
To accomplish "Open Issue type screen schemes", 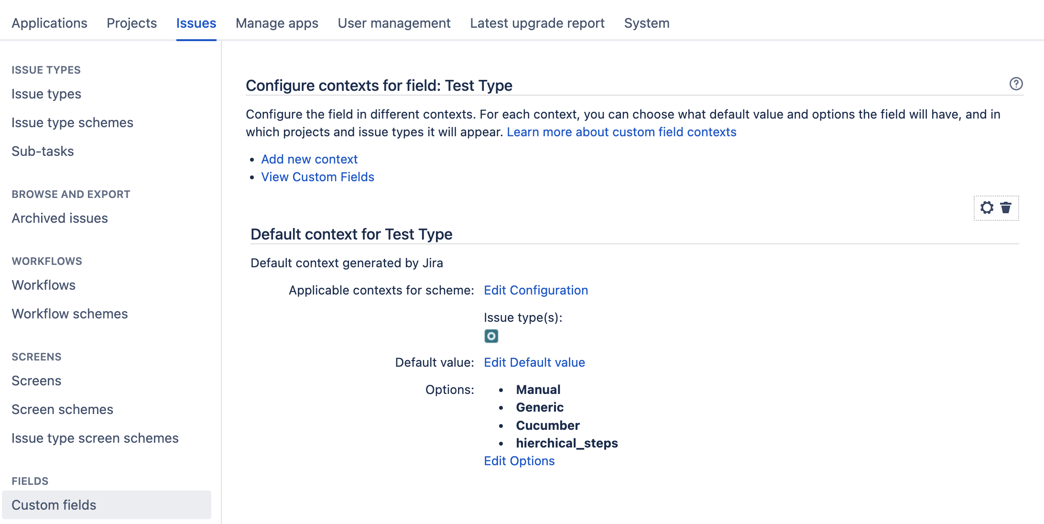I will [x=95, y=438].
